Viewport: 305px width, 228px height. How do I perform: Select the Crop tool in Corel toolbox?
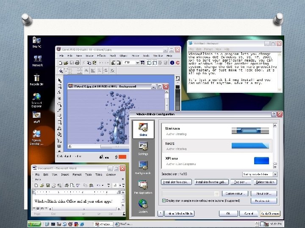60,99
